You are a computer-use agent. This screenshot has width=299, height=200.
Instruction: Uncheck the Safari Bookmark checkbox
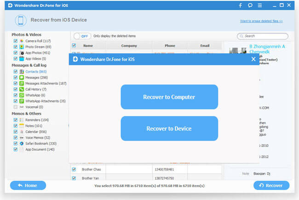click(16, 143)
